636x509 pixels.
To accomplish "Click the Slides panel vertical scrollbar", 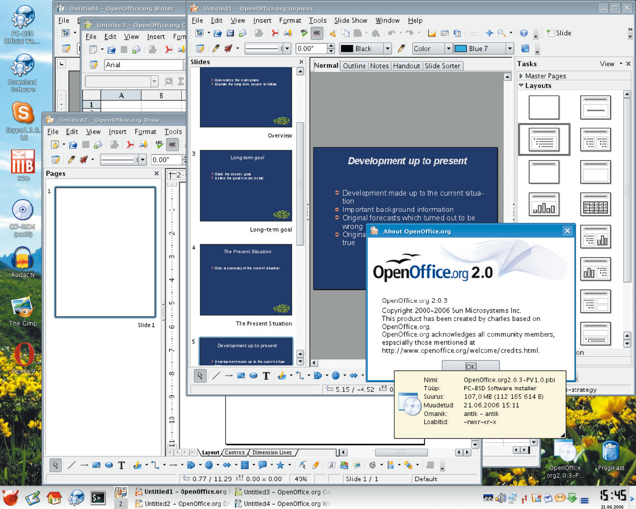I will click(300, 183).
